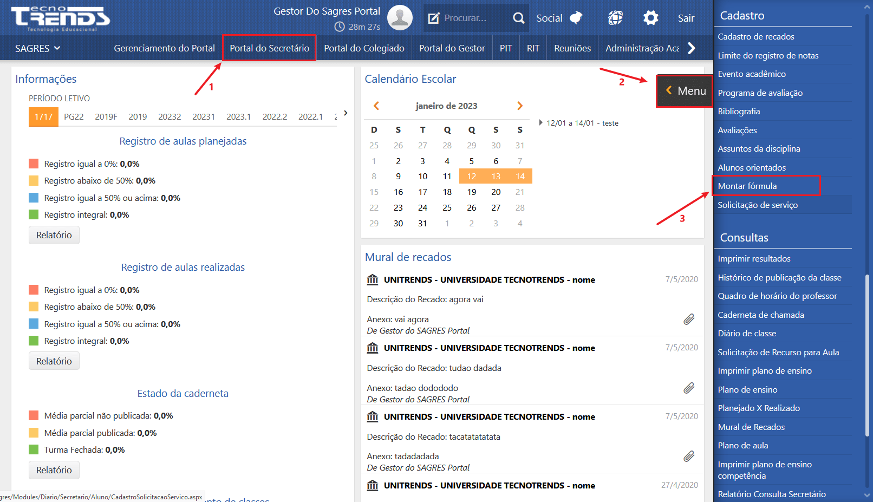Click the search magnifier icon

click(x=518, y=18)
